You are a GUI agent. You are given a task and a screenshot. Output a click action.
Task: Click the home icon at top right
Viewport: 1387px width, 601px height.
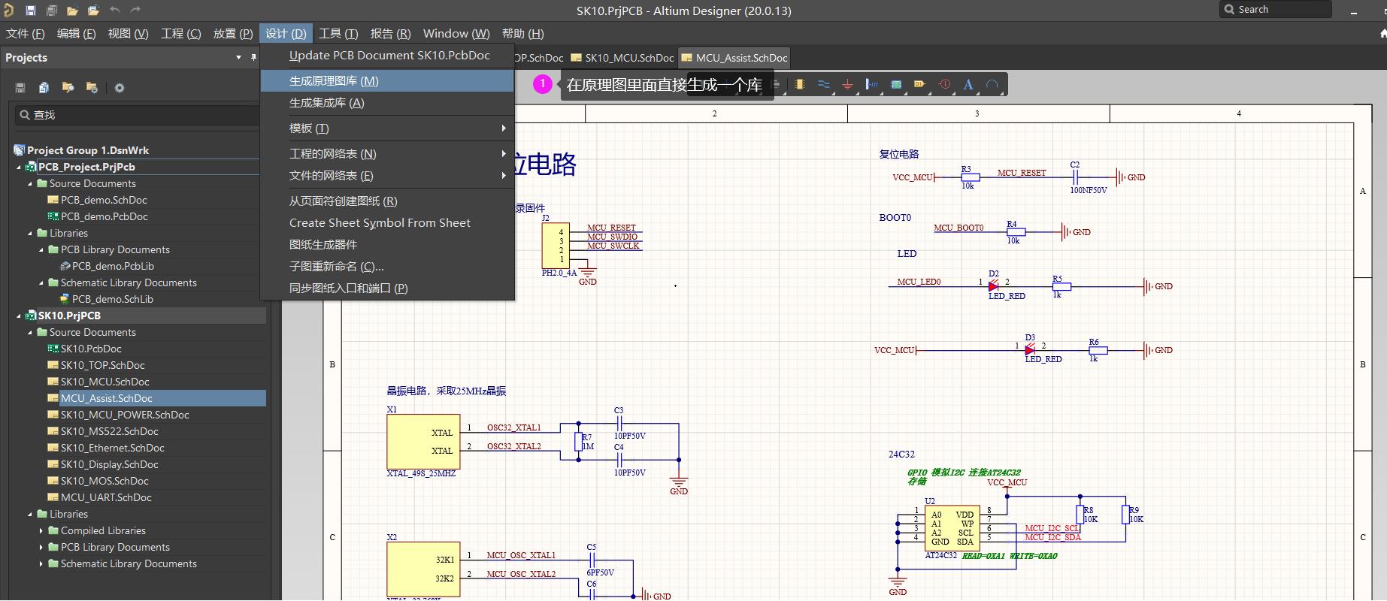[1382, 34]
